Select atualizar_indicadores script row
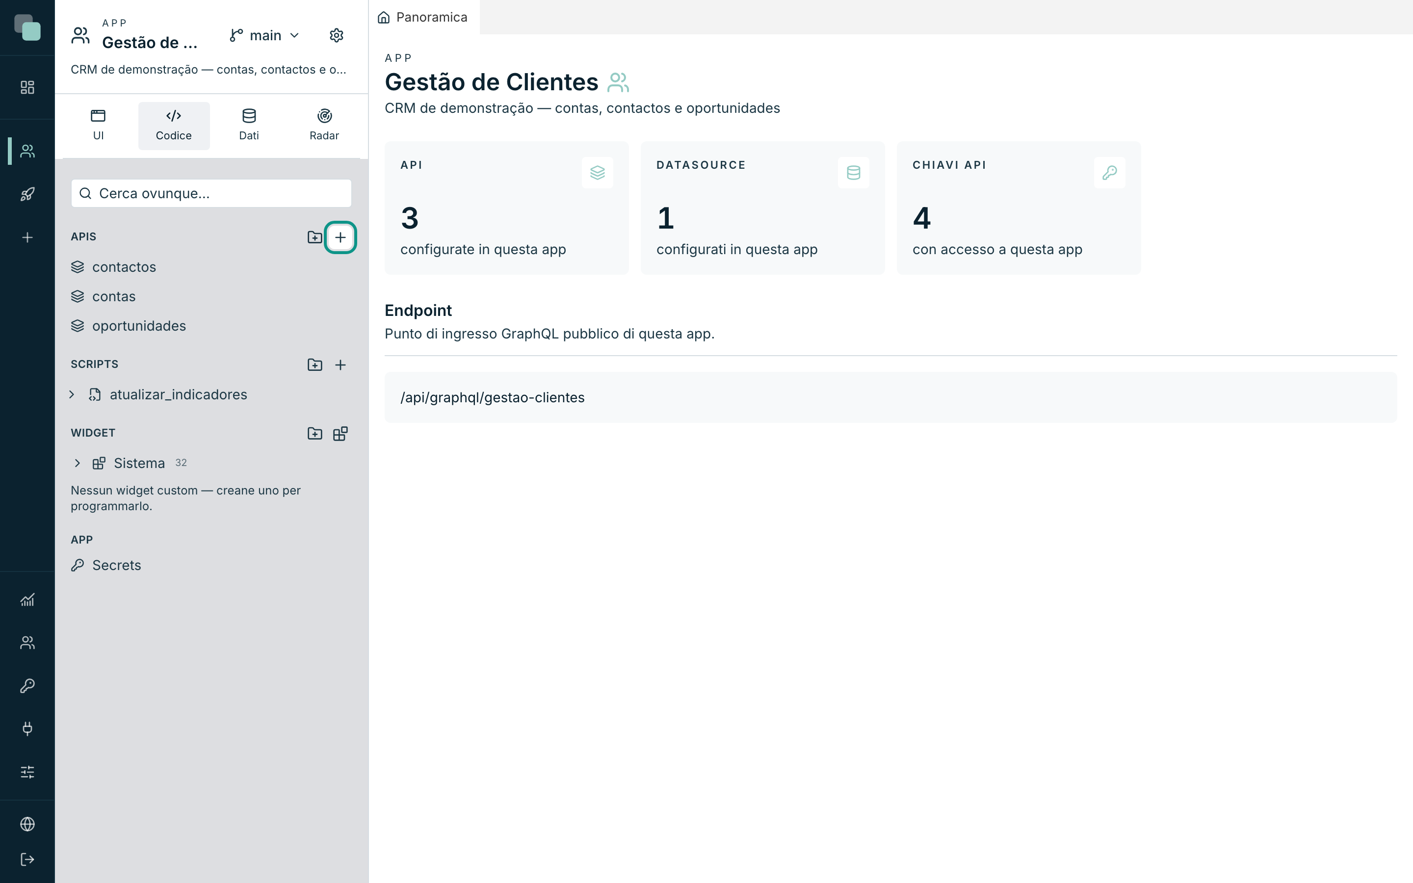1413x883 pixels. [211, 395]
